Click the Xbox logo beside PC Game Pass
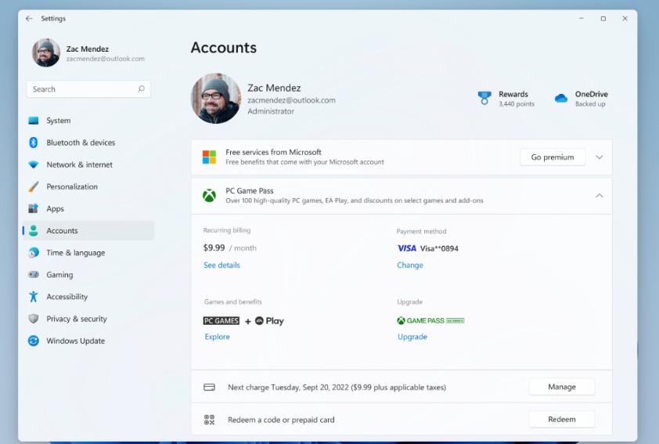Viewport: 659px width, 444px height. (x=209, y=196)
